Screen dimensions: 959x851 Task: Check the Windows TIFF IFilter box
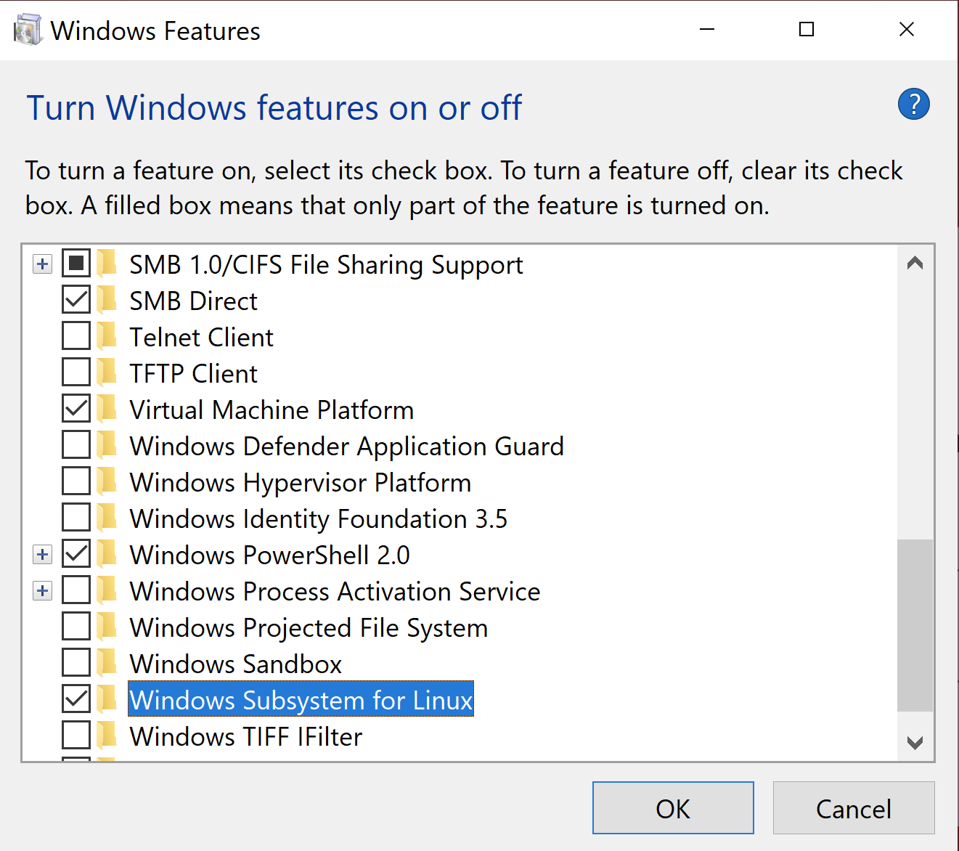pyautogui.click(x=76, y=736)
